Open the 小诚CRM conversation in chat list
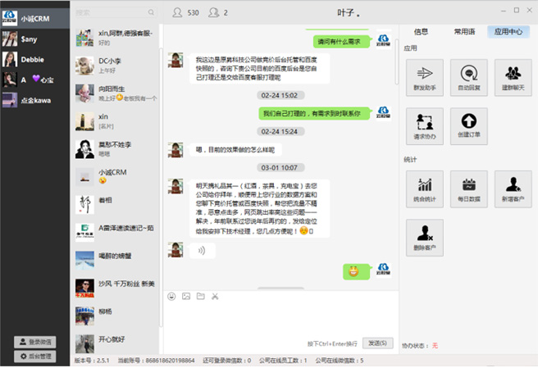The width and height of the screenshot is (538, 368). [x=115, y=177]
